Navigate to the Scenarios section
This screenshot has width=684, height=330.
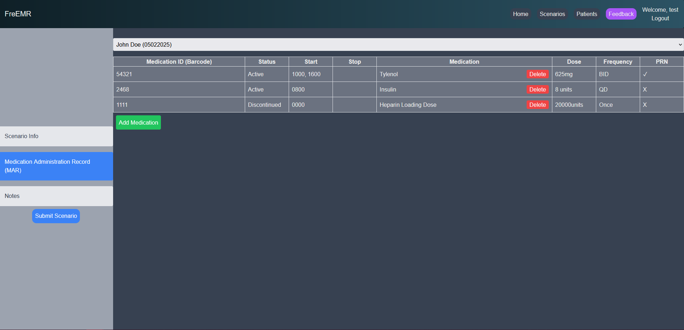(552, 14)
